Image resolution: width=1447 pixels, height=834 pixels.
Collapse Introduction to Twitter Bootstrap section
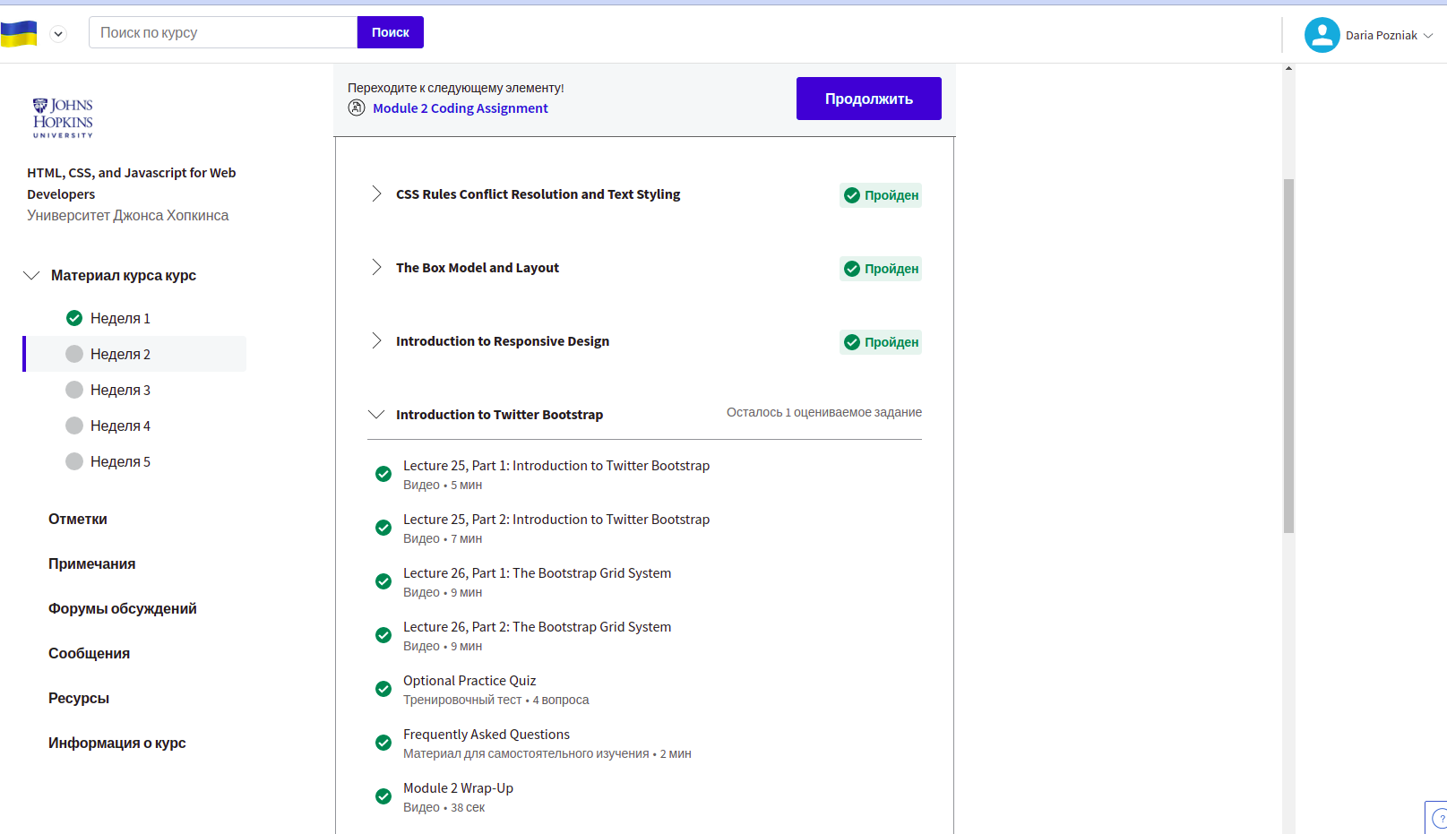[x=376, y=414]
